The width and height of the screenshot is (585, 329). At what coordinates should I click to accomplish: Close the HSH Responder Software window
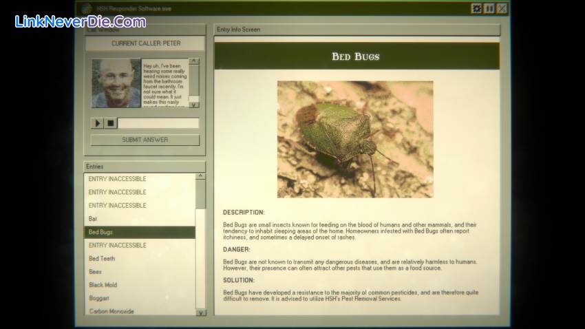[502, 8]
